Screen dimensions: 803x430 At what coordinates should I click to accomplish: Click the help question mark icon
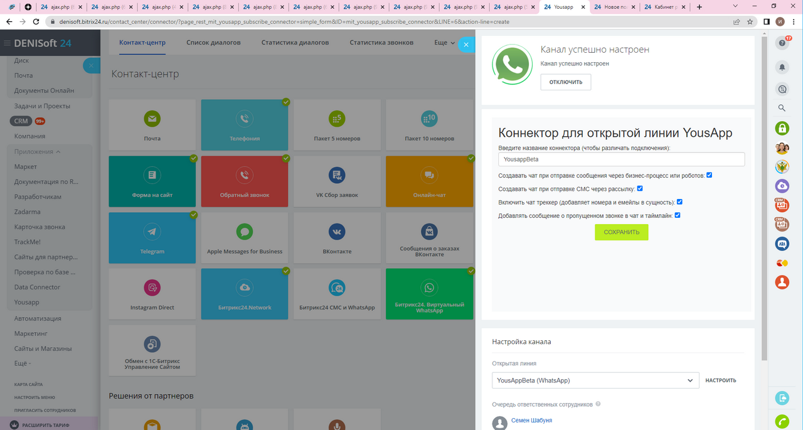pyautogui.click(x=782, y=43)
